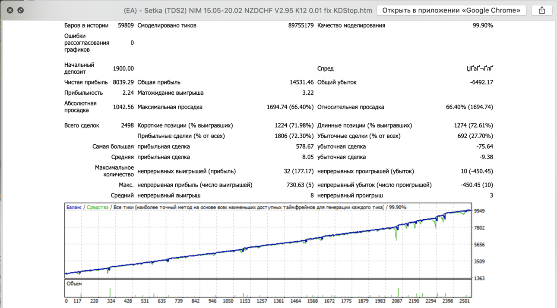This screenshot has width=557, height=308.
Task: Select total trades value 2498
Action: [127, 125]
